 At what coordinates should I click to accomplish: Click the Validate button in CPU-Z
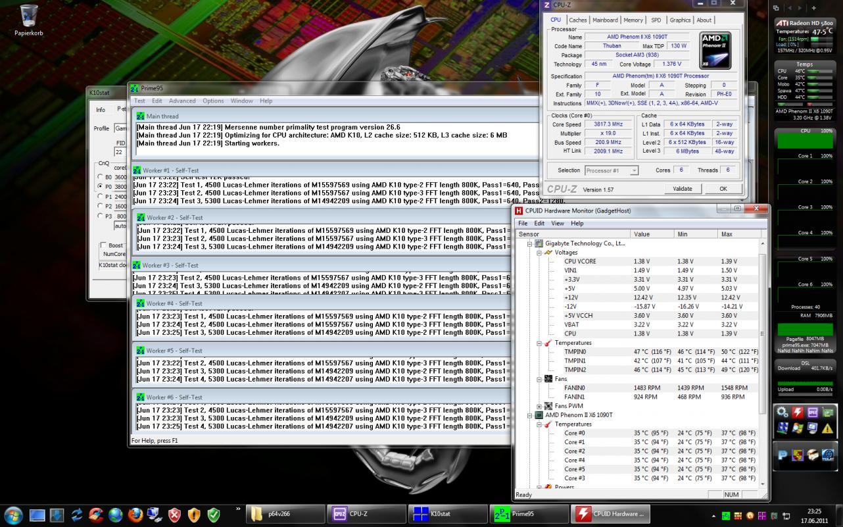[x=682, y=189]
